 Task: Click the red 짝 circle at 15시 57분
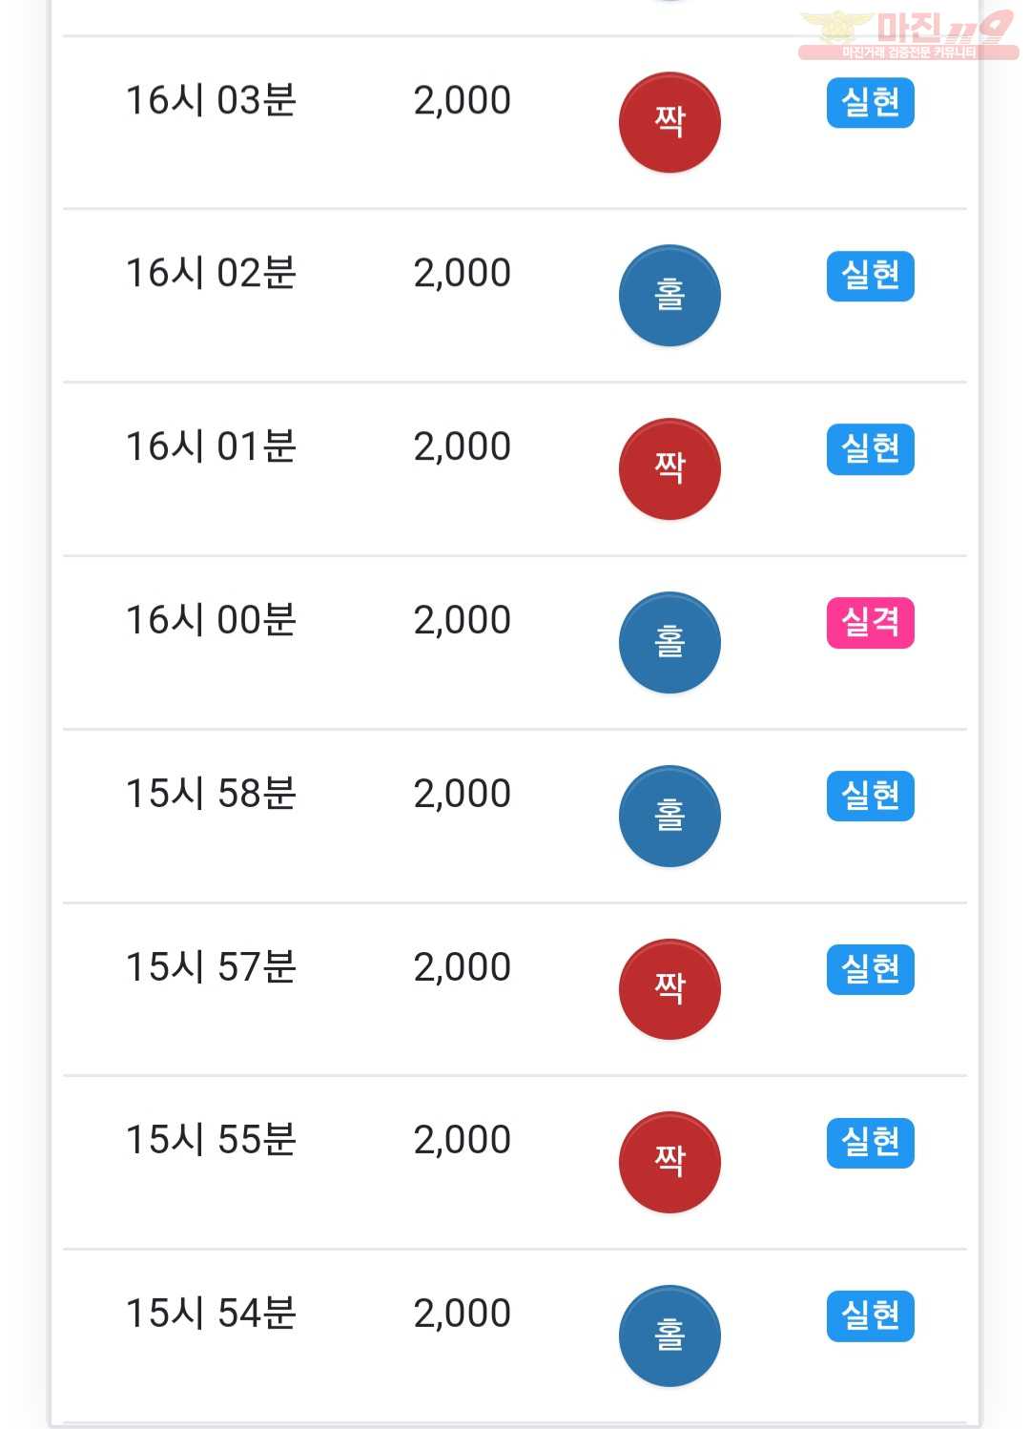coord(669,989)
